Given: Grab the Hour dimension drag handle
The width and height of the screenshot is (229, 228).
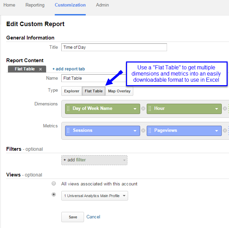Looking at the screenshot, I should click(150, 109).
